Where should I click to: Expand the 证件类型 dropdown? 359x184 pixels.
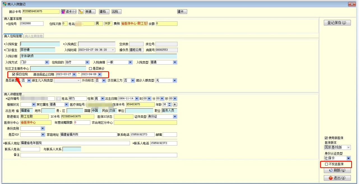pos(175,117)
